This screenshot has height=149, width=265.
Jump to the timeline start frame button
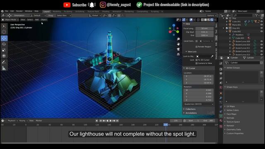coord(101,121)
